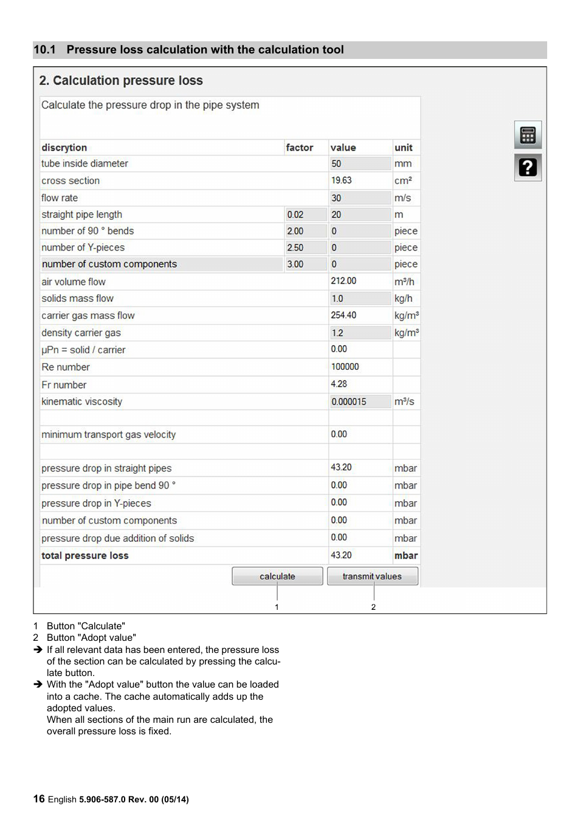This screenshot has width=580, height=820.
Task: Click the '2. Calculation pressure loss' heading
Action: 121,81
